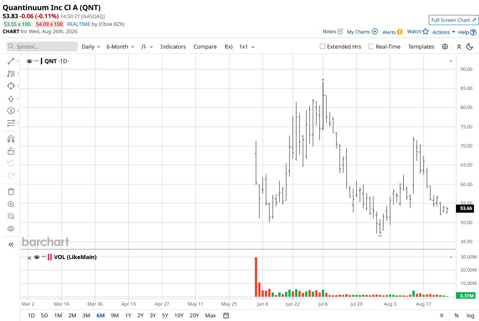Screen dimensions: 479x321
Task: Choose the shapes drawing tool
Action: point(11,86)
